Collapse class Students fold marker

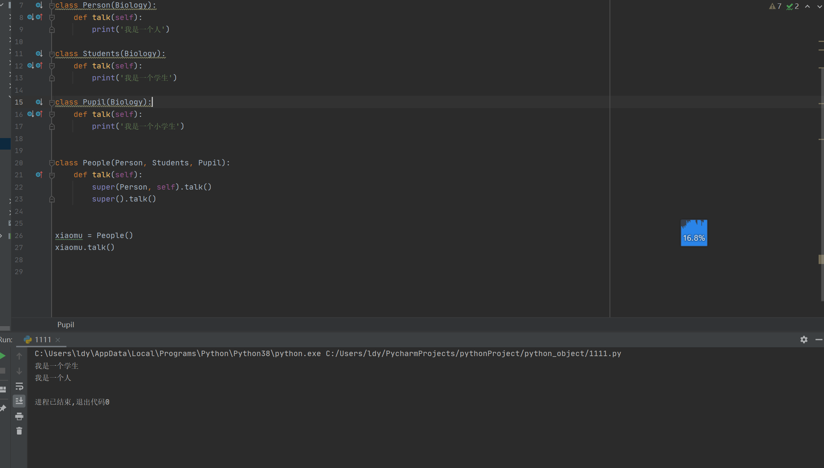(52, 54)
